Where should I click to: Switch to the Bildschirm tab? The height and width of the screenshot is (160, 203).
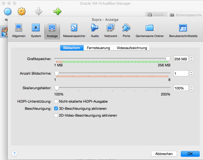tap(72, 48)
